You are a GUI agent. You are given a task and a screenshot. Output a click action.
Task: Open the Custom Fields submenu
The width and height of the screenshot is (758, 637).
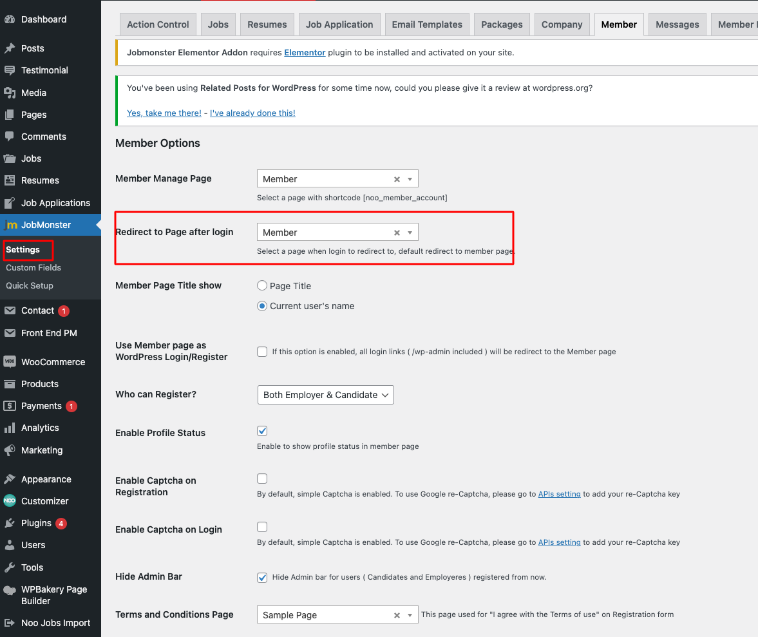click(x=33, y=268)
